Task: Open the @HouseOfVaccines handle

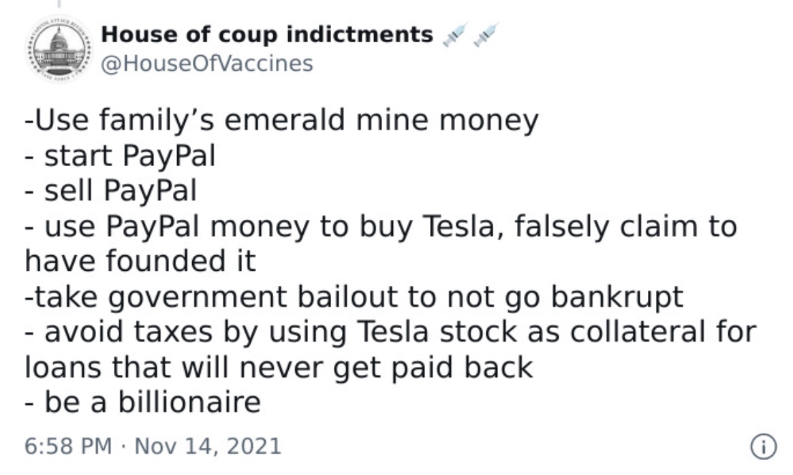Action: tap(207, 64)
